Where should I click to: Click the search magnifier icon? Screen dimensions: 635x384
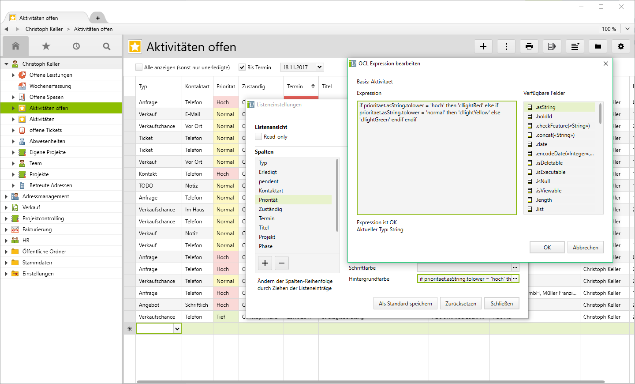coord(107,46)
